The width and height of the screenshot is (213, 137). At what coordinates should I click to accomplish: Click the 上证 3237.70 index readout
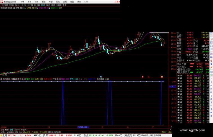point(9,135)
